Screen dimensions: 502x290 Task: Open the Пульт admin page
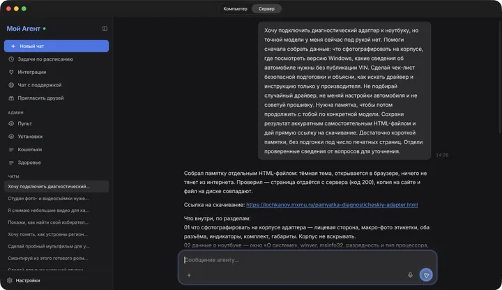click(x=56, y=123)
